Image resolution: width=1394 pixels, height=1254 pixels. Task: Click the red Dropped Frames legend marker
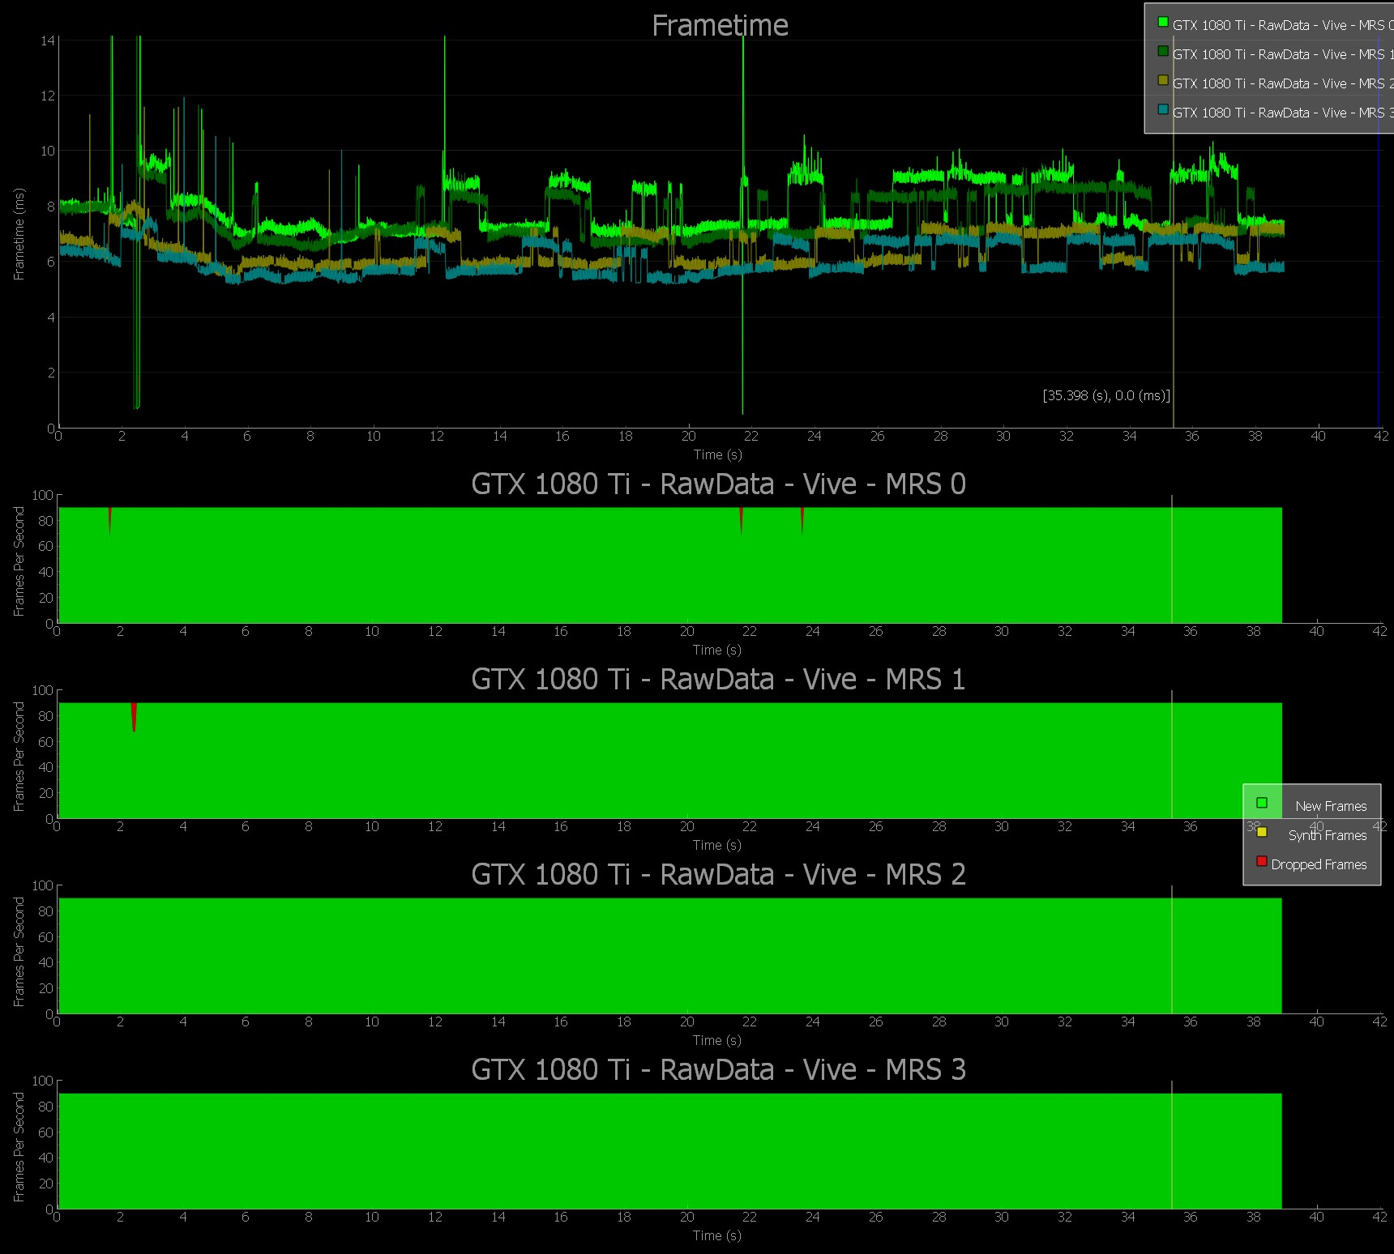pyautogui.click(x=1262, y=861)
